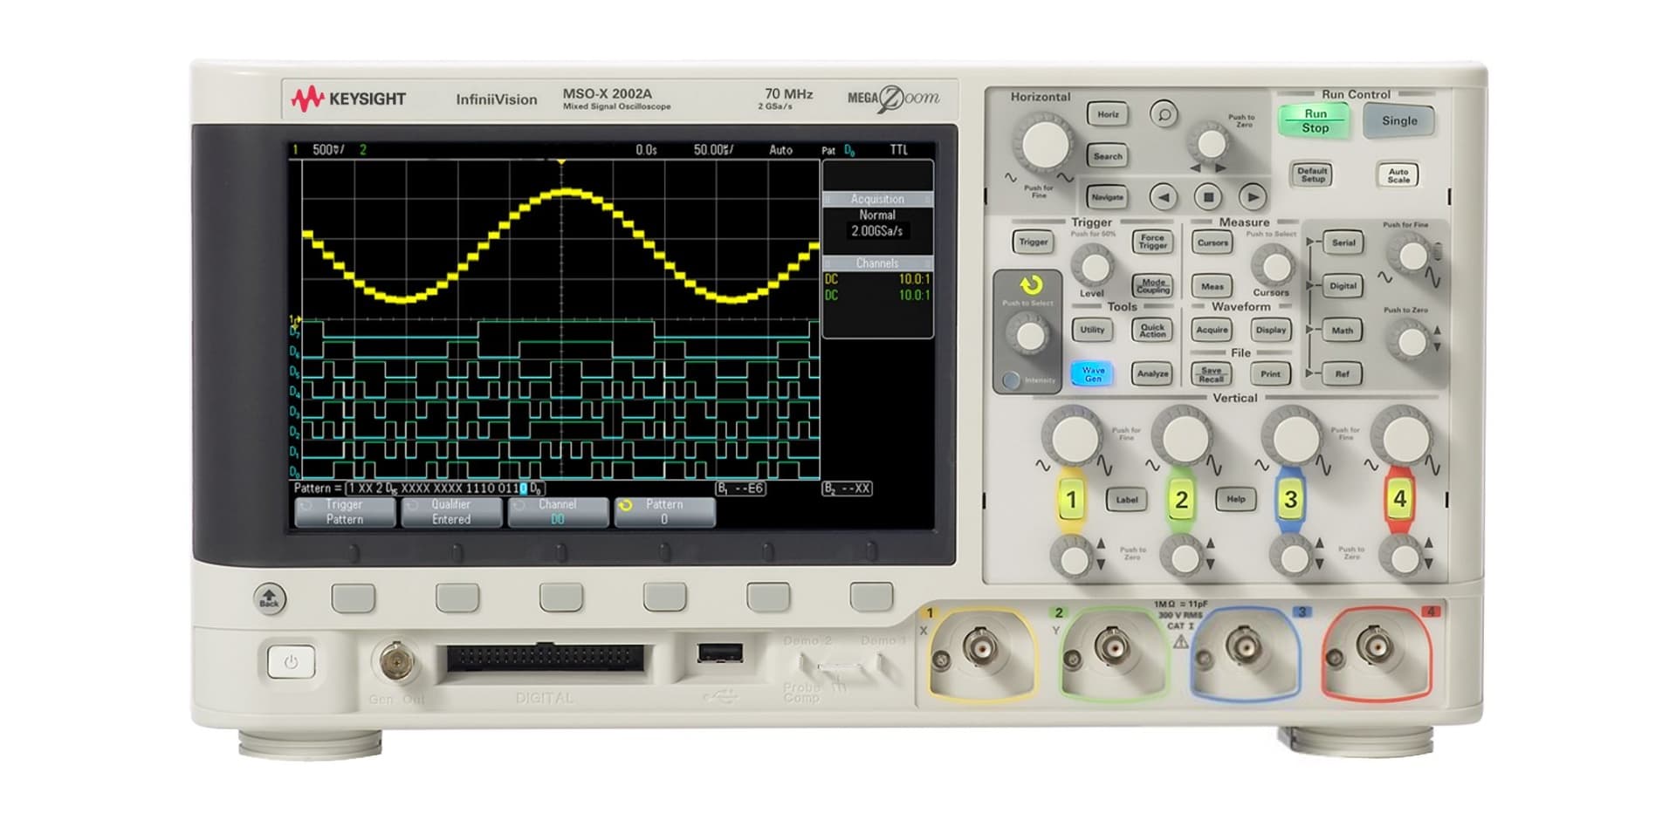Toggle Run/Stop acquisition
The image size is (1676, 820).
pos(1313,120)
